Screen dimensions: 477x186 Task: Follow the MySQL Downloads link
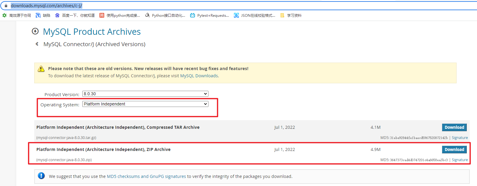199,76
